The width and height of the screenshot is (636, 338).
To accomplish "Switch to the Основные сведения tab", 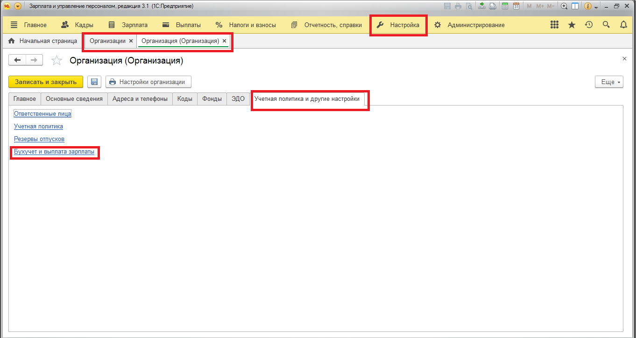I will pyautogui.click(x=74, y=99).
